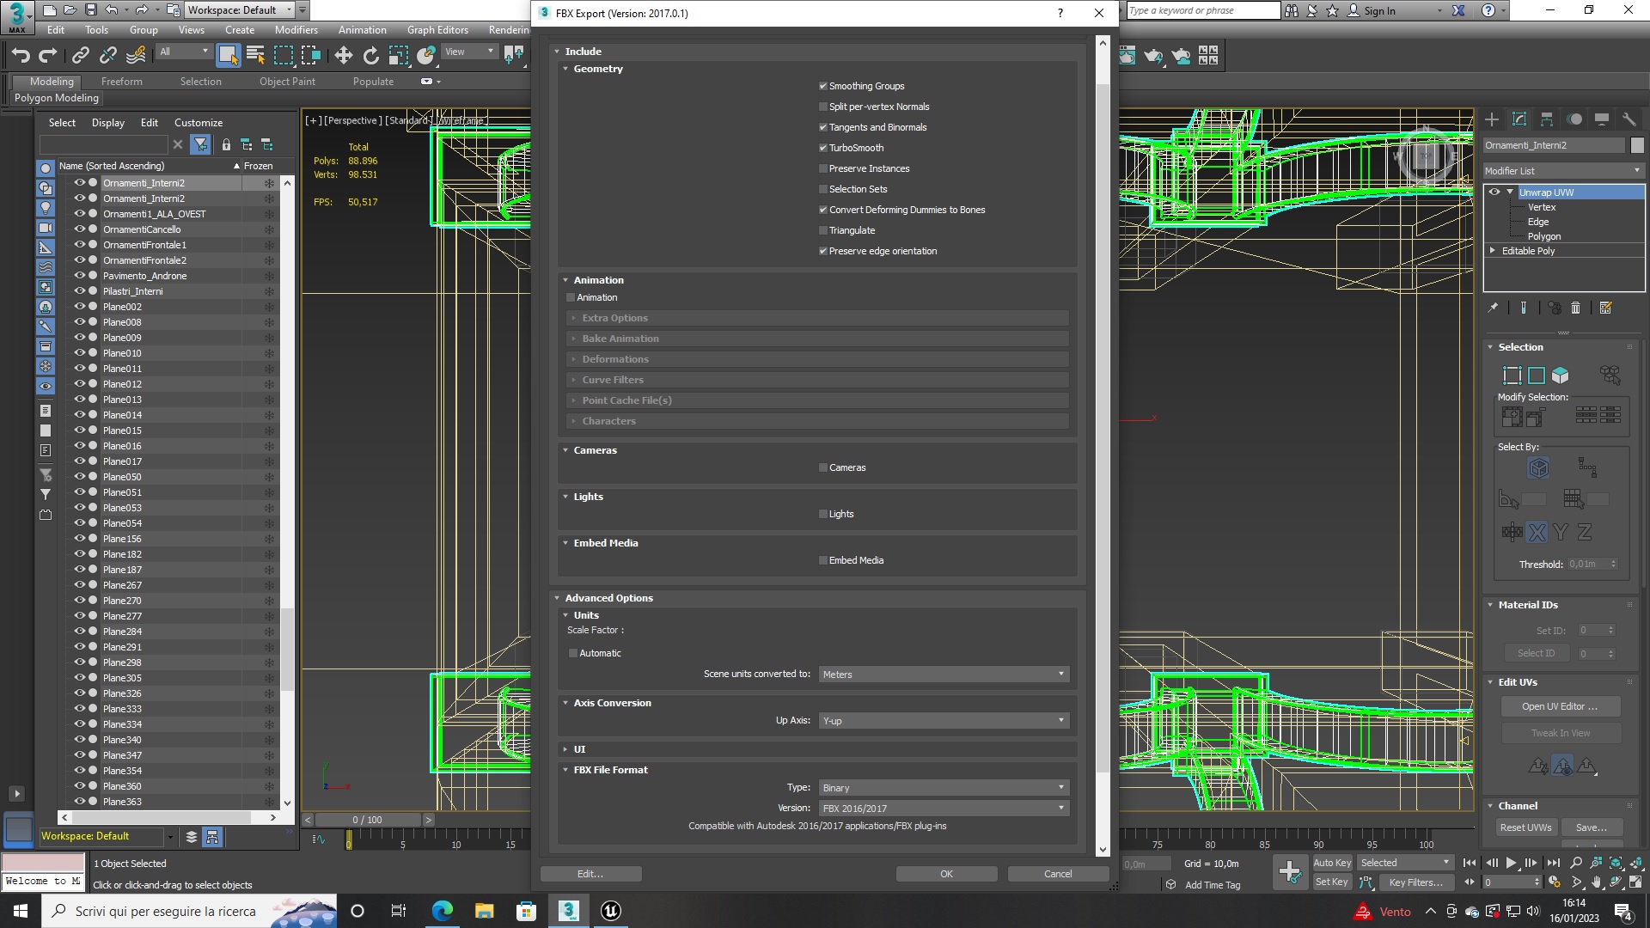Enable the Animation checkbox
This screenshot has width=1650, height=928.
coord(571,297)
